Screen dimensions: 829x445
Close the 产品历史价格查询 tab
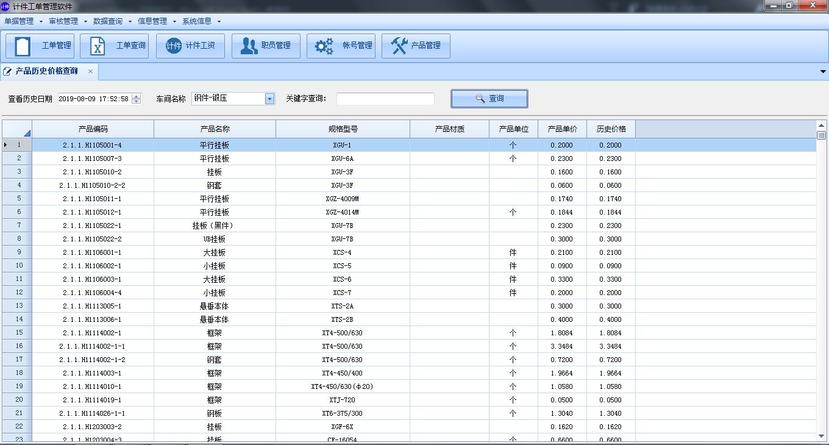(90, 71)
